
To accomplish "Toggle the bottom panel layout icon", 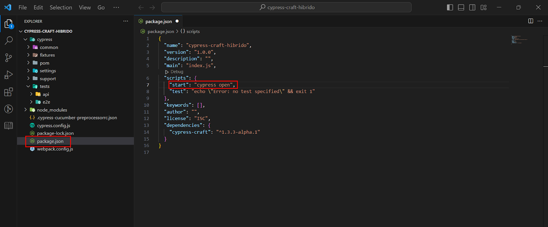I will (461, 7).
